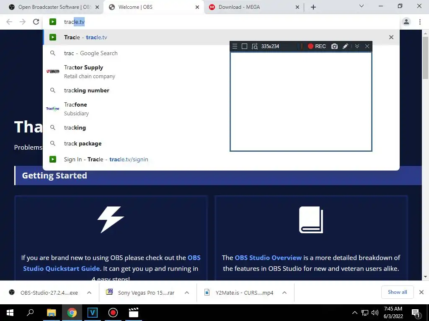The image size is (429, 321).
Task: Open clapperboard video app in taskbar
Action: pos(134,313)
